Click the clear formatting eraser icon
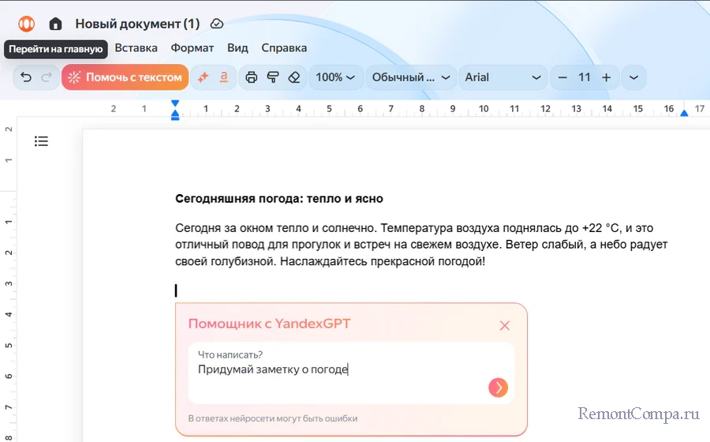 coord(294,77)
